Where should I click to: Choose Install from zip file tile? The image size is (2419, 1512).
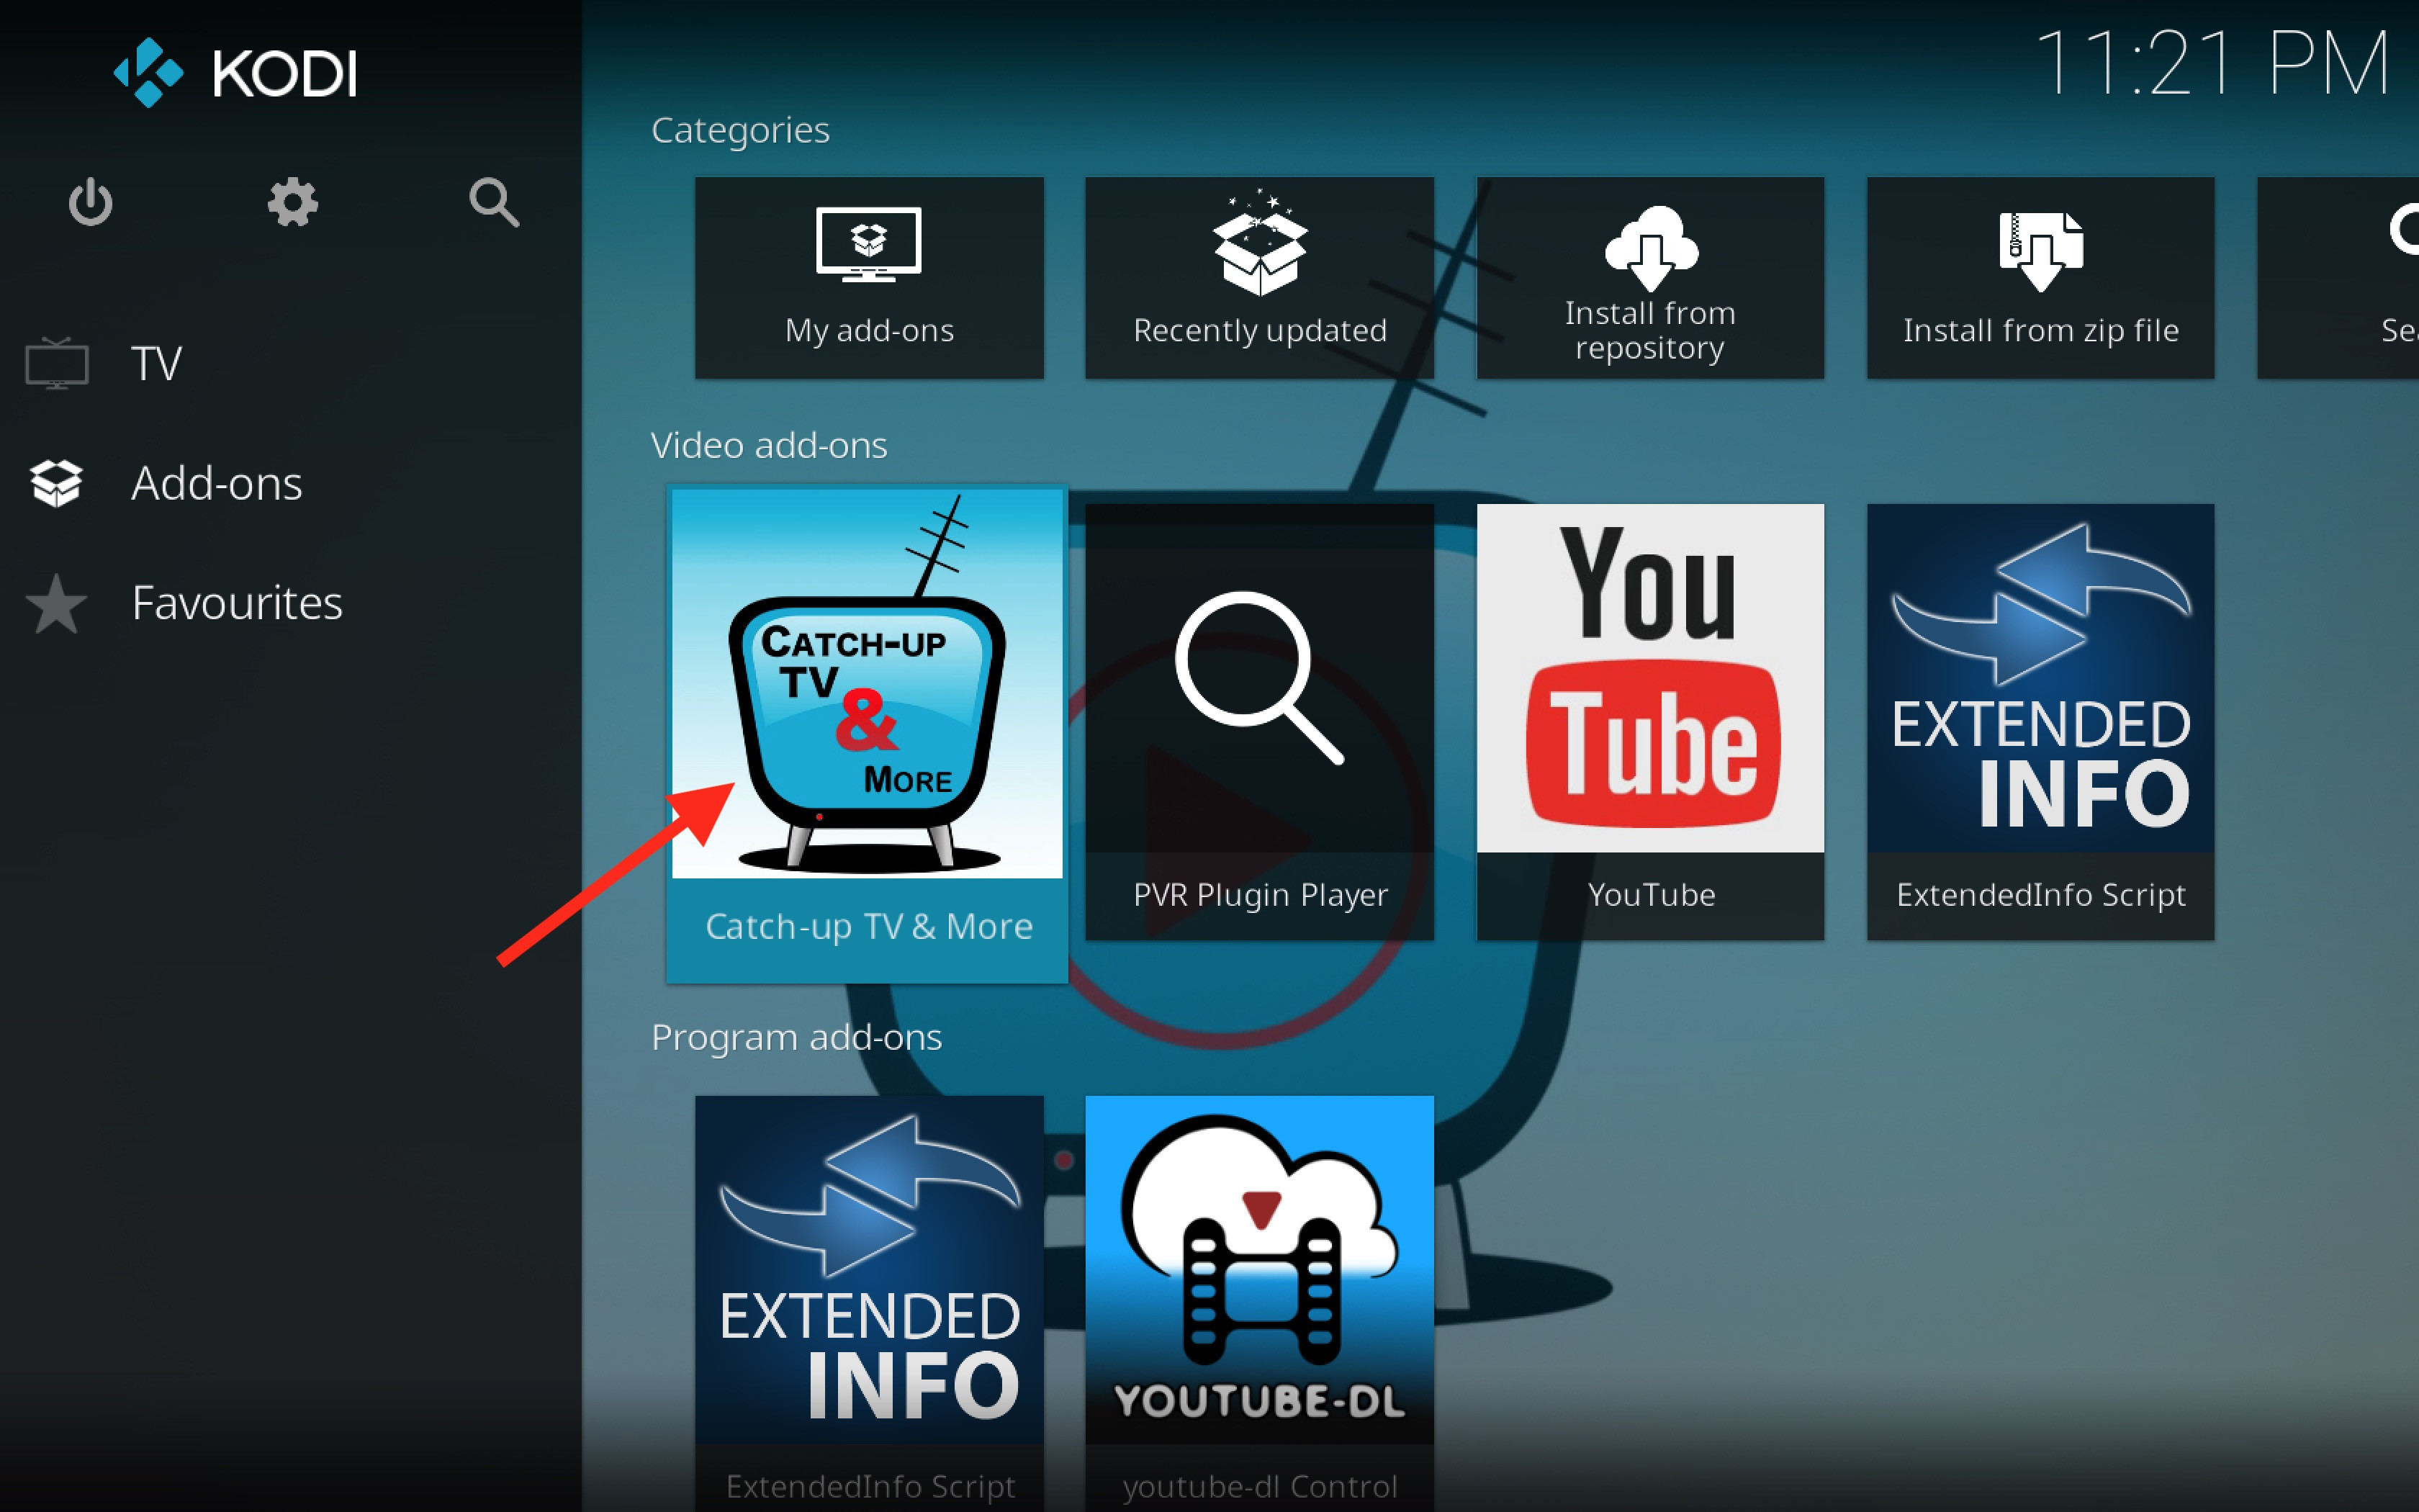2040,278
